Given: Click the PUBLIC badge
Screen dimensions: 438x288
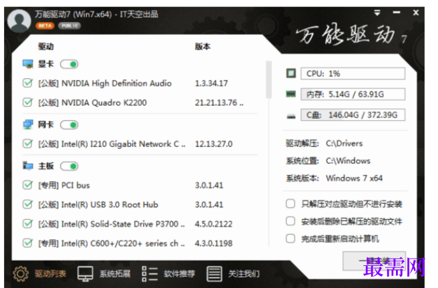Looking at the screenshot, I should (x=69, y=25).
